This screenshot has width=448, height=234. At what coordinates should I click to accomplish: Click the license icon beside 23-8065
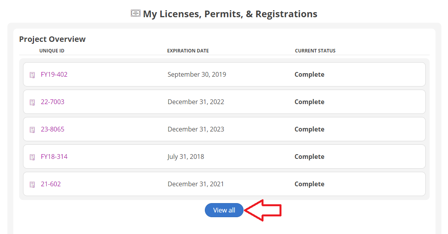click(x=32, y=130)
